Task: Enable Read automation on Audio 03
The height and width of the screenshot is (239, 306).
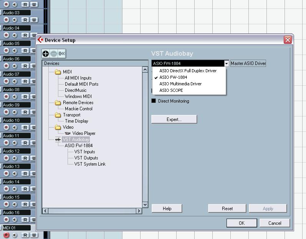Action: [x=25, y=20]
